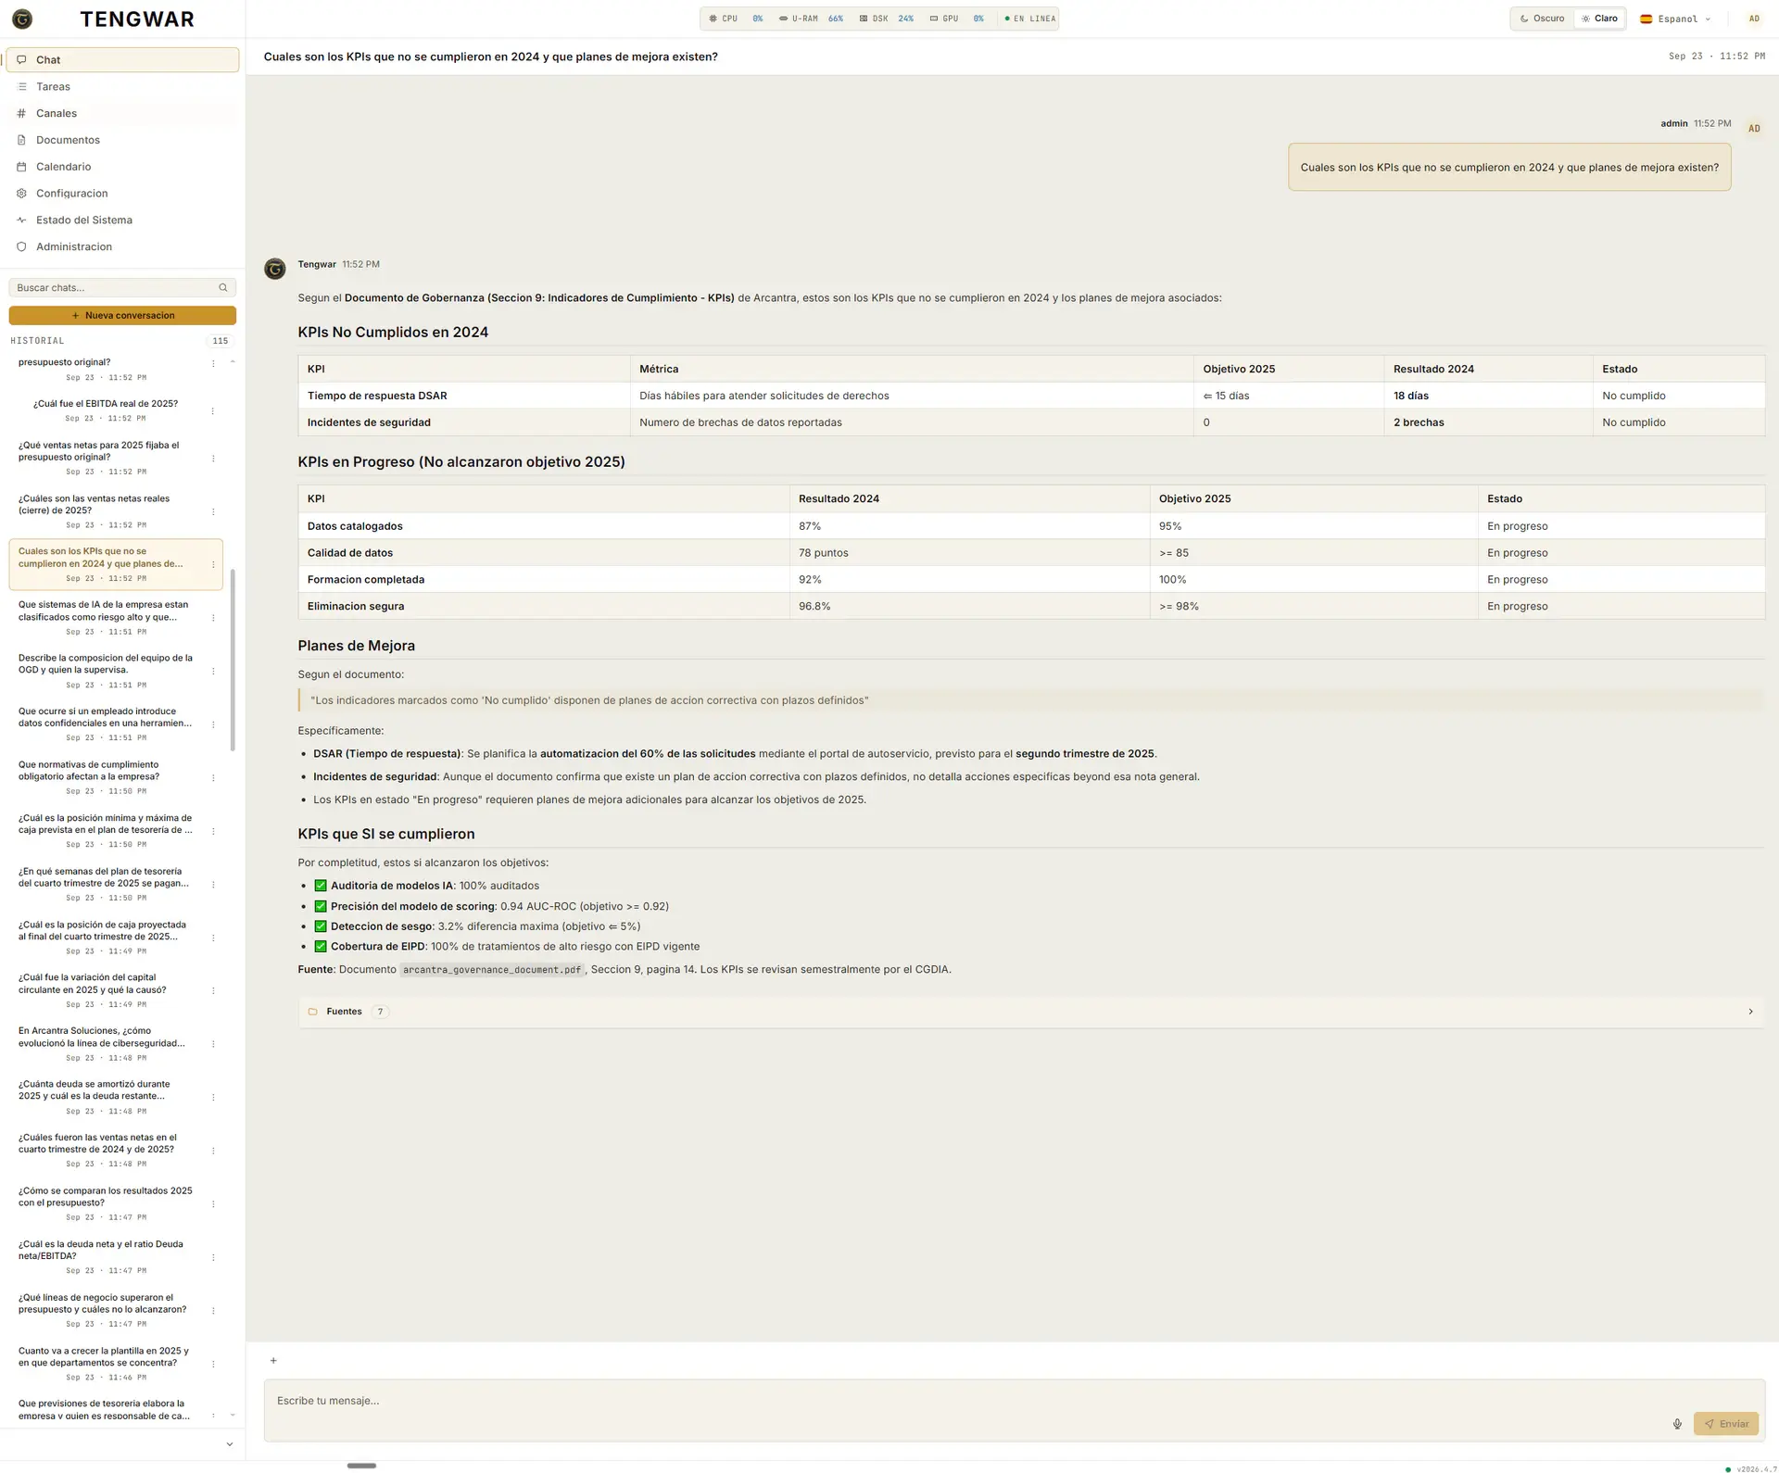Screen dimensions: 1779x1473
Task: Open the Espanol language dropdown
Action: click(1676, 19)
